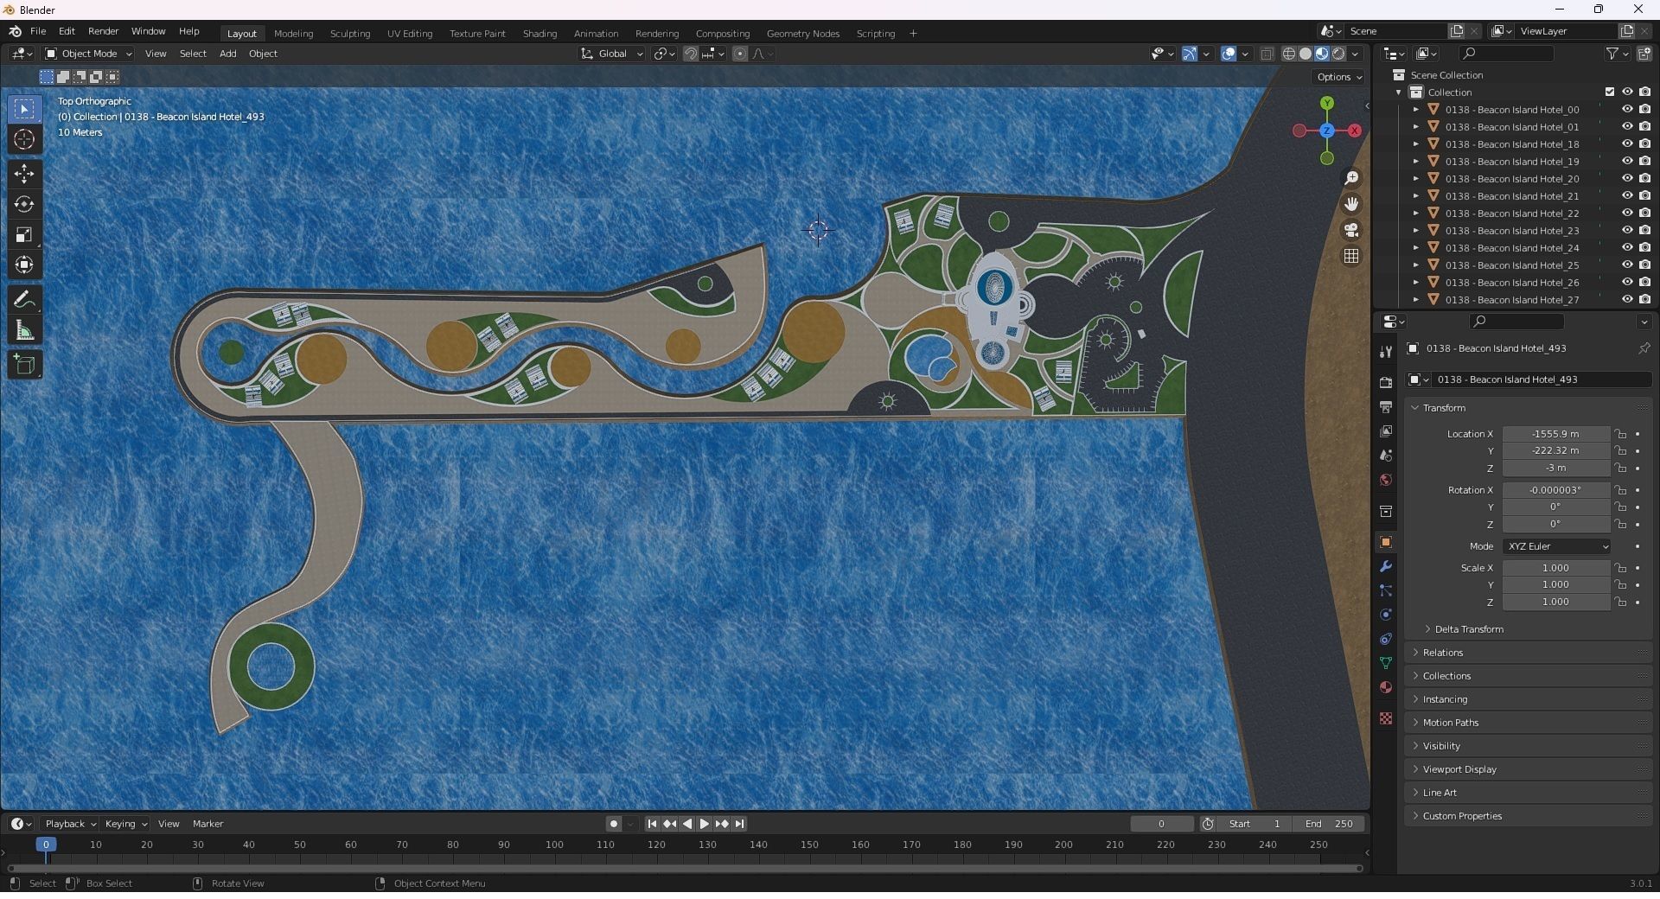Open the Physics properties tab
This screenshot has height=899, width=1660.
tap(1386, 615)
